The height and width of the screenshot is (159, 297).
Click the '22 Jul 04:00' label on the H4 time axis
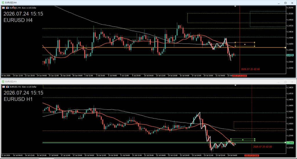pyautogui.click(x=220, y=76)
